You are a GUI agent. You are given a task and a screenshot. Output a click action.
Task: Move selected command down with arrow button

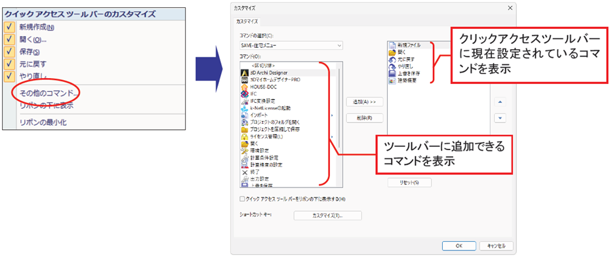click(500, 118)
